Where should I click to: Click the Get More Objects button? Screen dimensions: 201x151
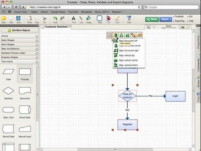coord(19,30)
